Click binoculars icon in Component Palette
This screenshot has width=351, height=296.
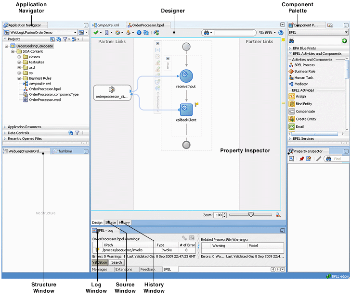(x=291, y=41)
